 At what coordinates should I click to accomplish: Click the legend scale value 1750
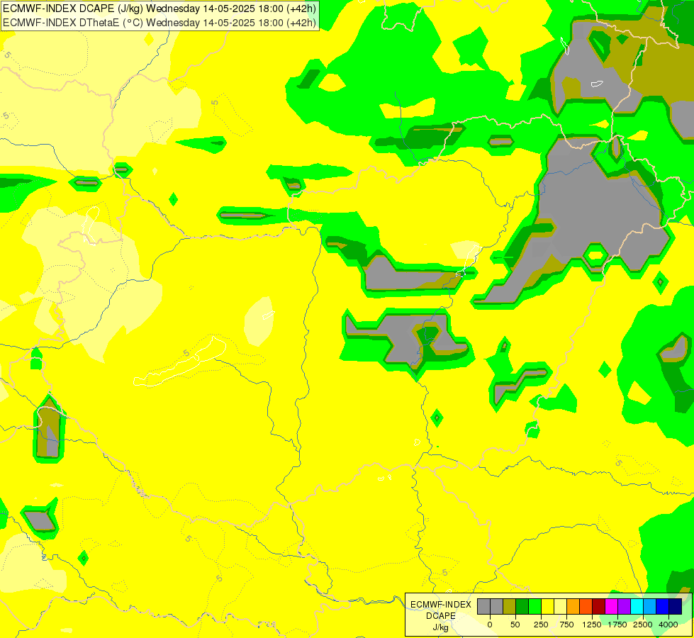pos(617,625)
